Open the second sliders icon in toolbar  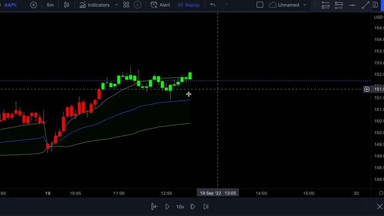[x=338, y=5]
